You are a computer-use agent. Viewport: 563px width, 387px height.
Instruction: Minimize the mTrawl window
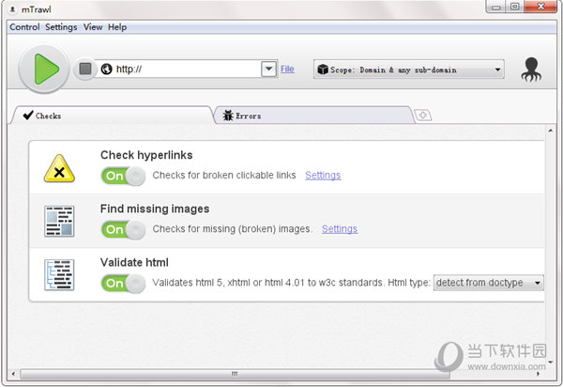pos(496,7)
